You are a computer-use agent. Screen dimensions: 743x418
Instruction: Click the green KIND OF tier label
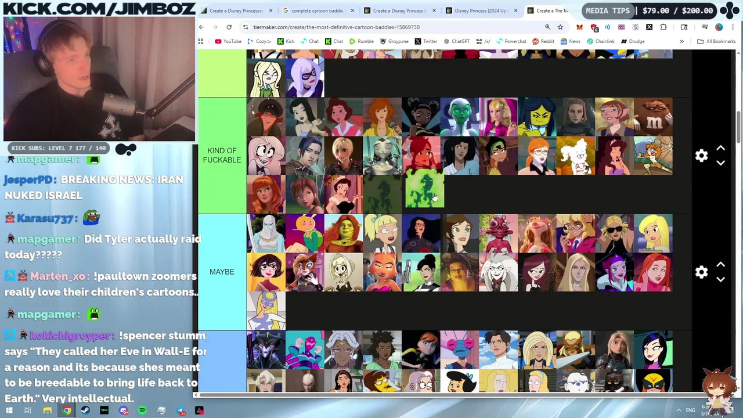point(222,156)
